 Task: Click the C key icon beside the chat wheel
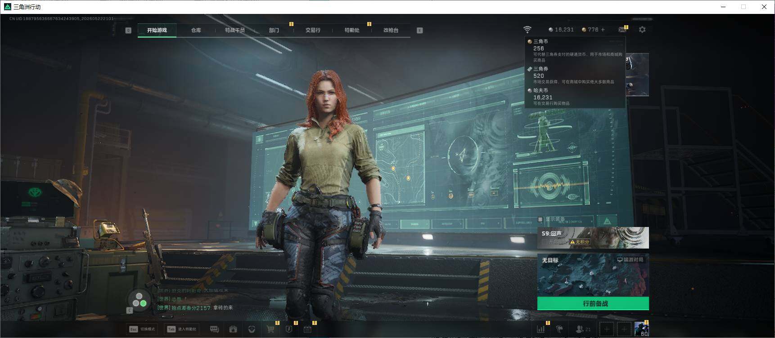(x=130, y=310)
